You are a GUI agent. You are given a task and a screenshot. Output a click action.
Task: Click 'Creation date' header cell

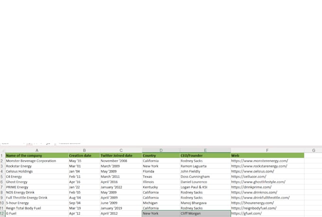tap(84, 156)
